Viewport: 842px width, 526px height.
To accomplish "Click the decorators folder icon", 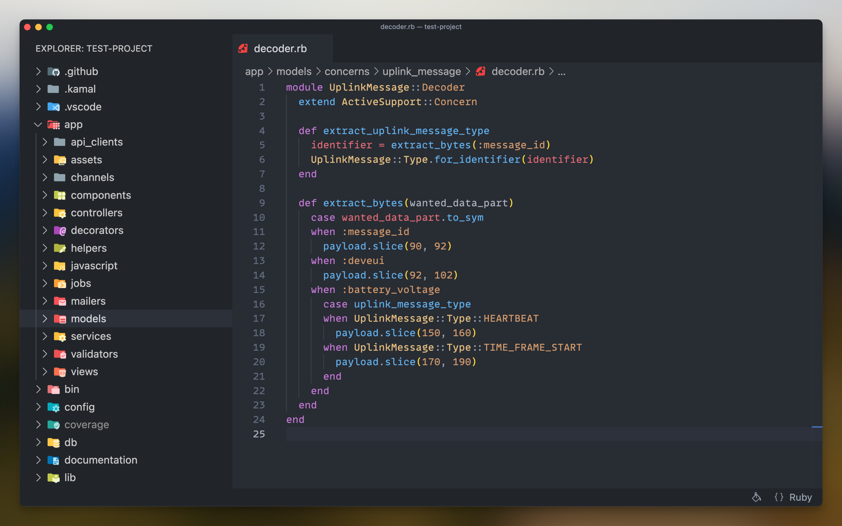I will [60, 230].
